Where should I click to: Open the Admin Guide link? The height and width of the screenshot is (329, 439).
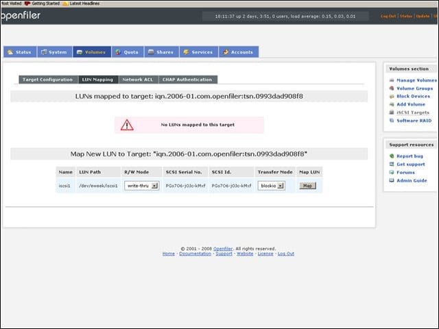(412, 180)
